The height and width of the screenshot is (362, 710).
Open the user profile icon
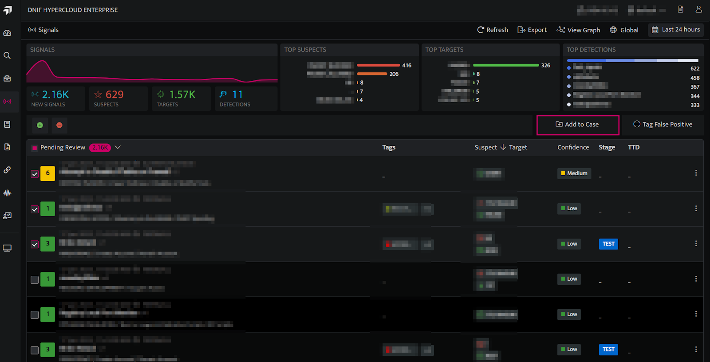pos(698,9)
